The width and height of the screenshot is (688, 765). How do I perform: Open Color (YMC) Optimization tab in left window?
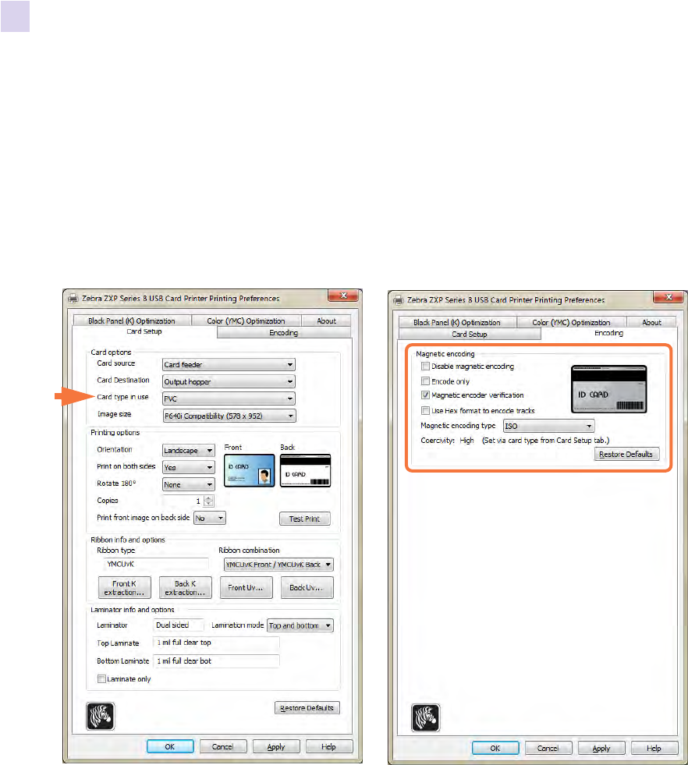point(246,321)
